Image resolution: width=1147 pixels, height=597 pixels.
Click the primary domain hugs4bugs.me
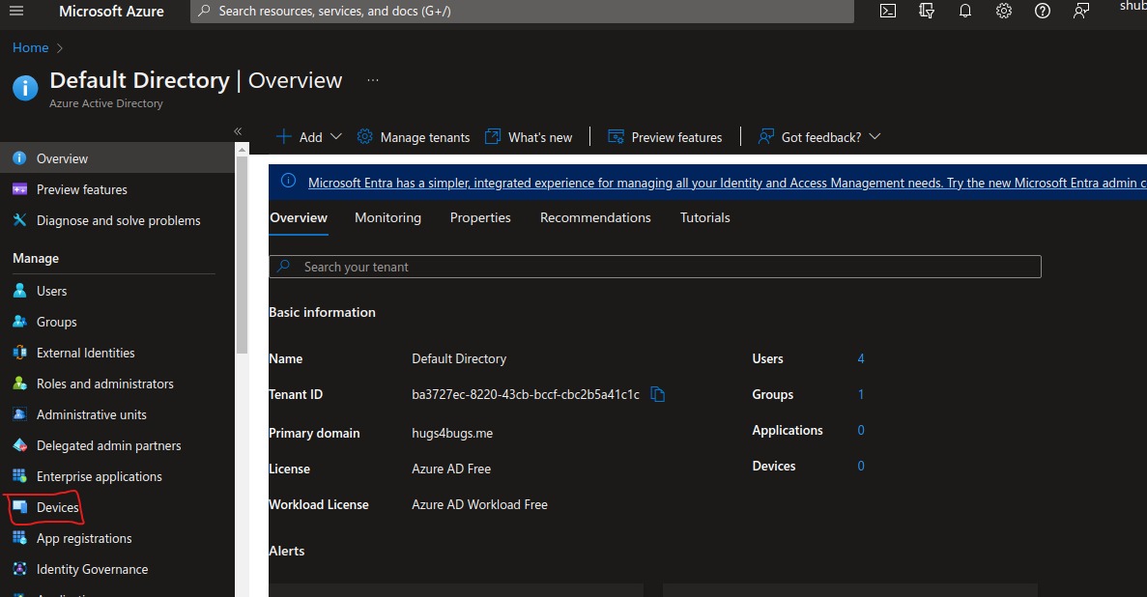452,433
